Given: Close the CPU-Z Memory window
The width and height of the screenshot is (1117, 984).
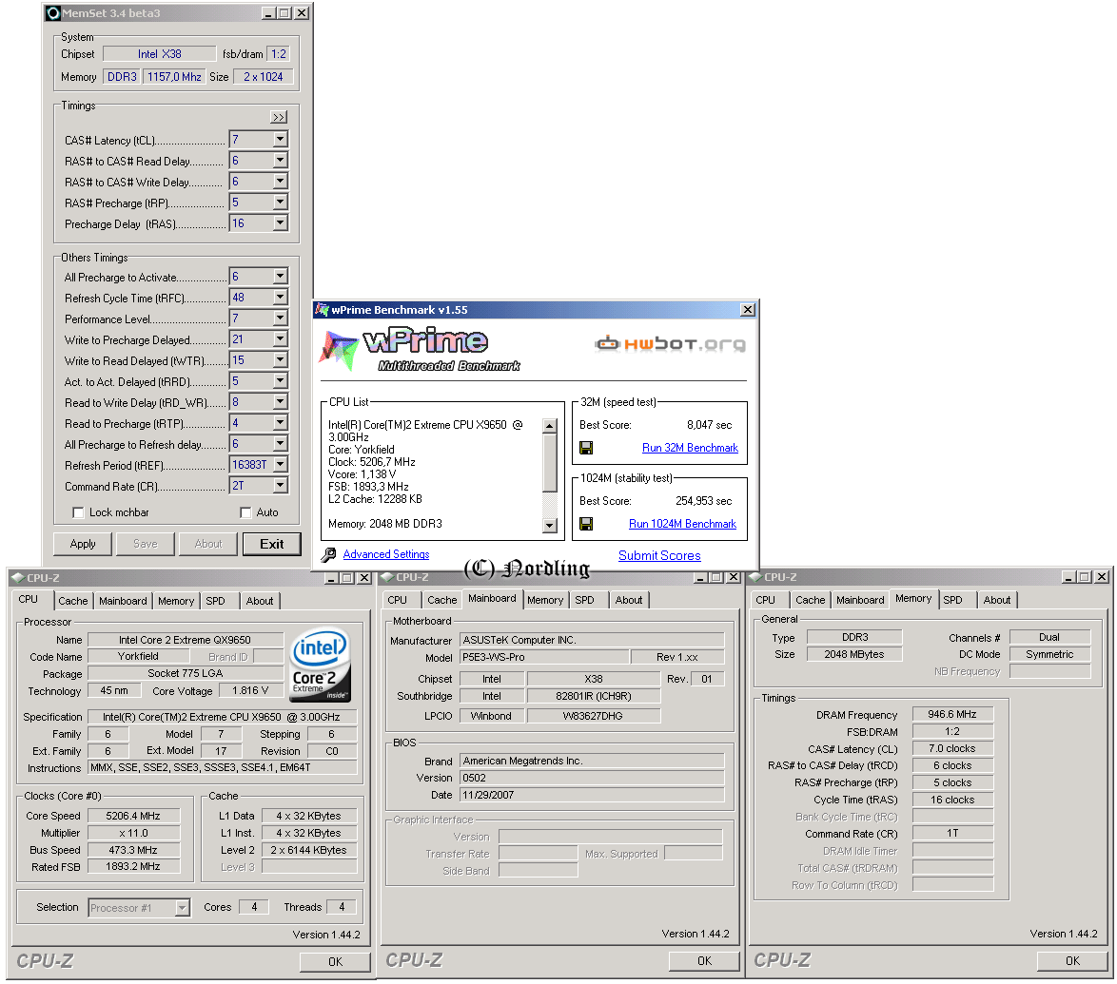Looking at the screenshot, I should click(x=1102, y=577).
